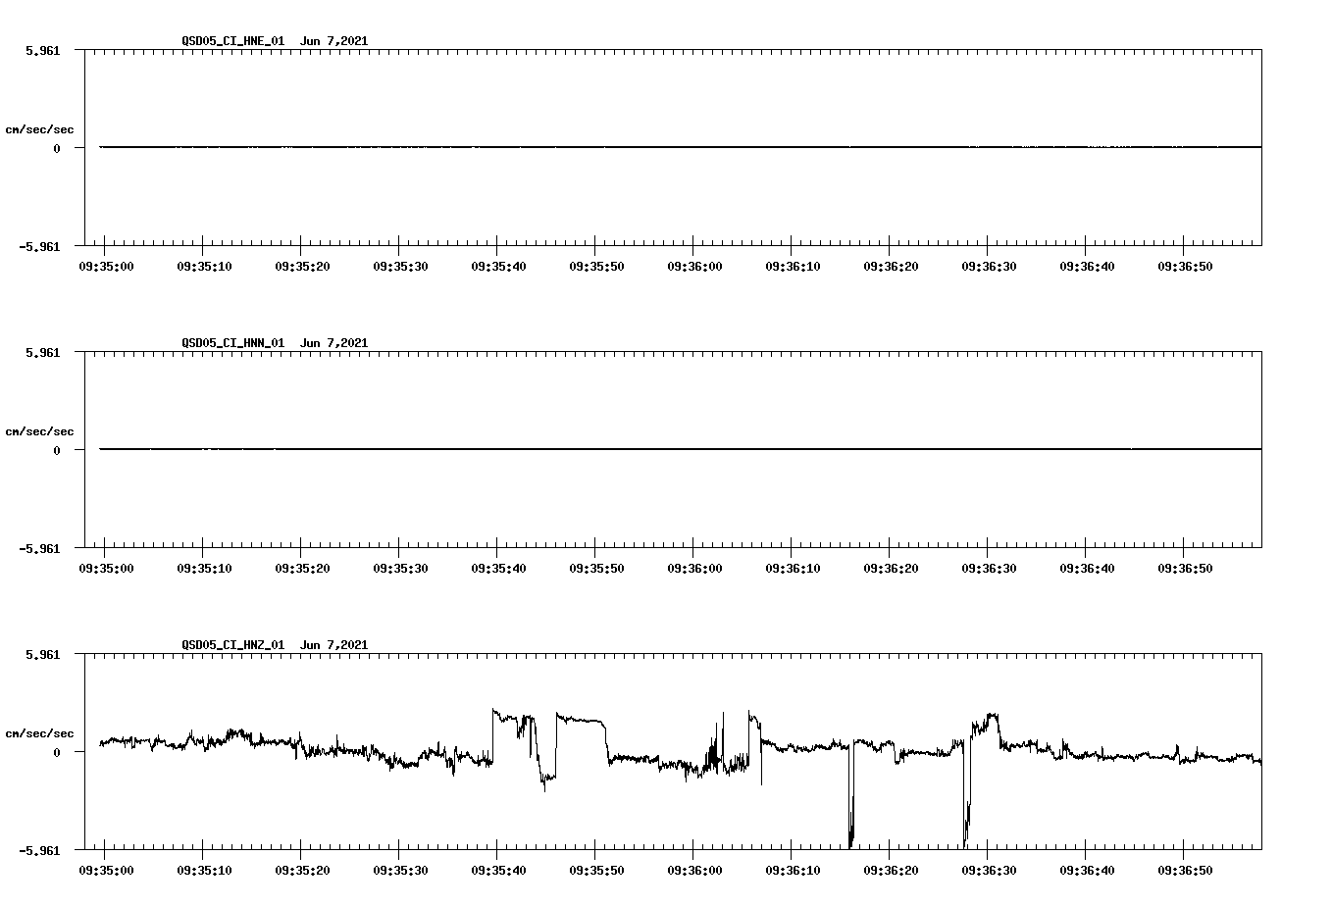
Task: Click the HNE plot's 09:36:00 time label
Action: (x=694, y=266)
